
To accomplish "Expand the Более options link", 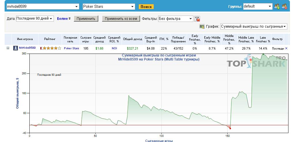I will pyautogui.click(x=64, y=19).
